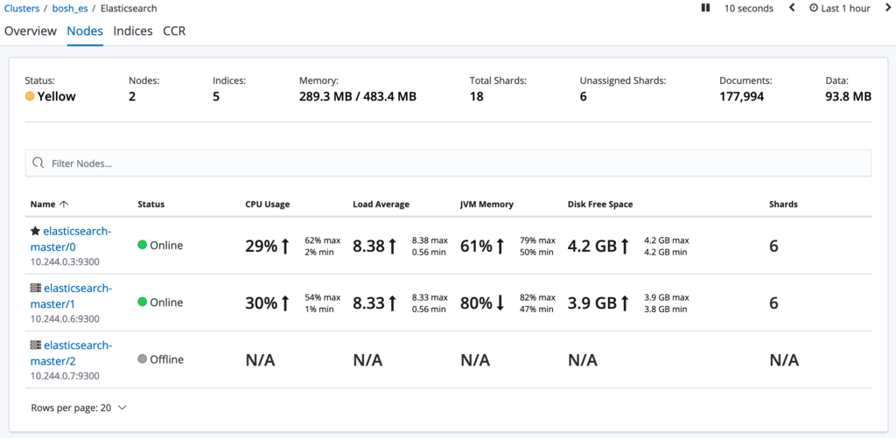Click the 62% max CPU text
The height and width of the screenshot is (438, 896).
322,240
